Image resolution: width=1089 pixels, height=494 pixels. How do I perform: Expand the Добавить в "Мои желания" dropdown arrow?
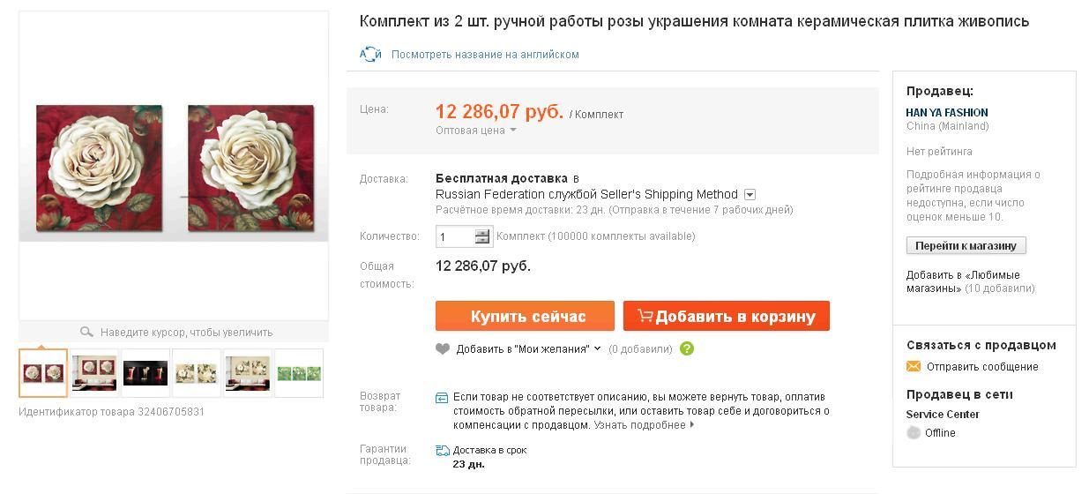pyautogui.click(x=597, y=348)
